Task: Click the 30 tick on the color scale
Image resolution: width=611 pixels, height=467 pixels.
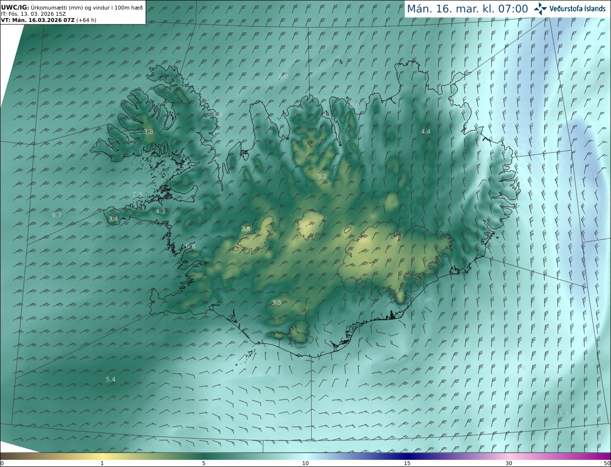Action: tap(509, 463)
